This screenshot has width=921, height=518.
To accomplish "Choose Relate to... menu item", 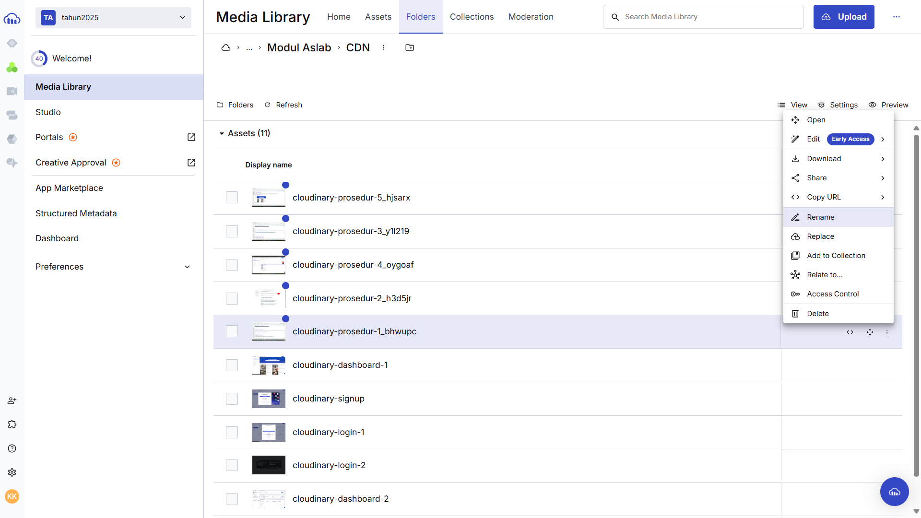I will [838, 275].
